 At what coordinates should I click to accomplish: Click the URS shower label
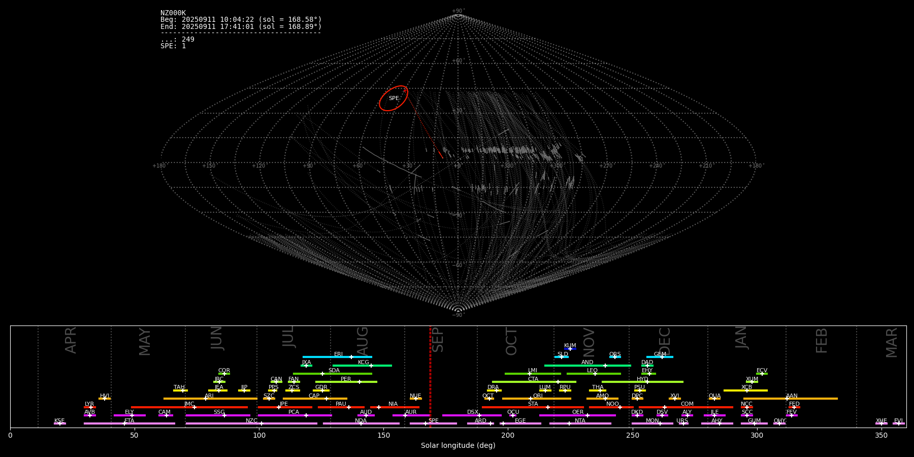point(682,420)
